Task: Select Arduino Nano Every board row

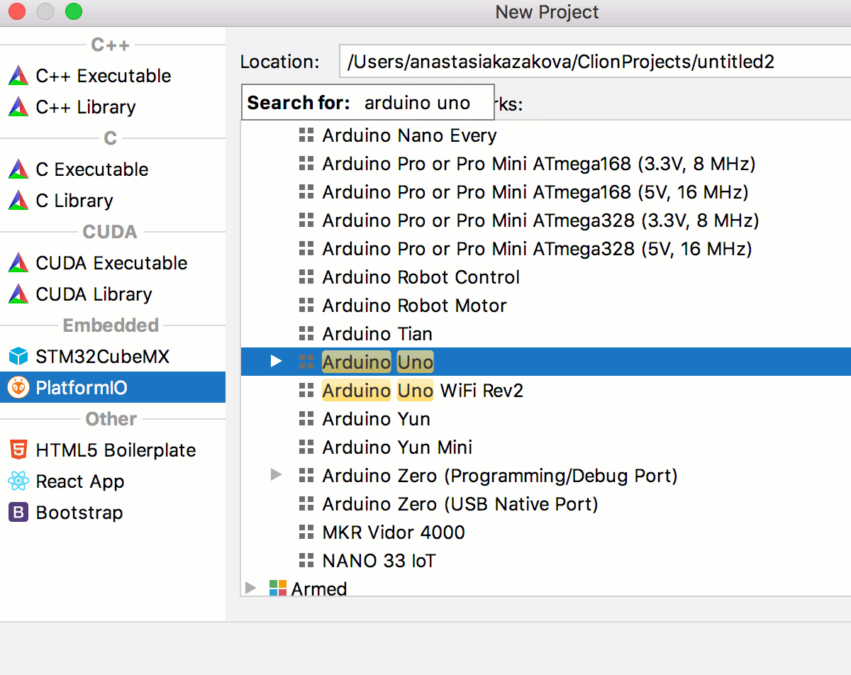Action: tap(546, 135)
